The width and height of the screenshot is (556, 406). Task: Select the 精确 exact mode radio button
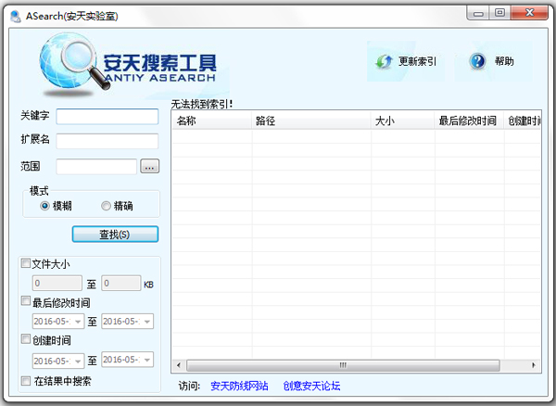click(106, 206)
